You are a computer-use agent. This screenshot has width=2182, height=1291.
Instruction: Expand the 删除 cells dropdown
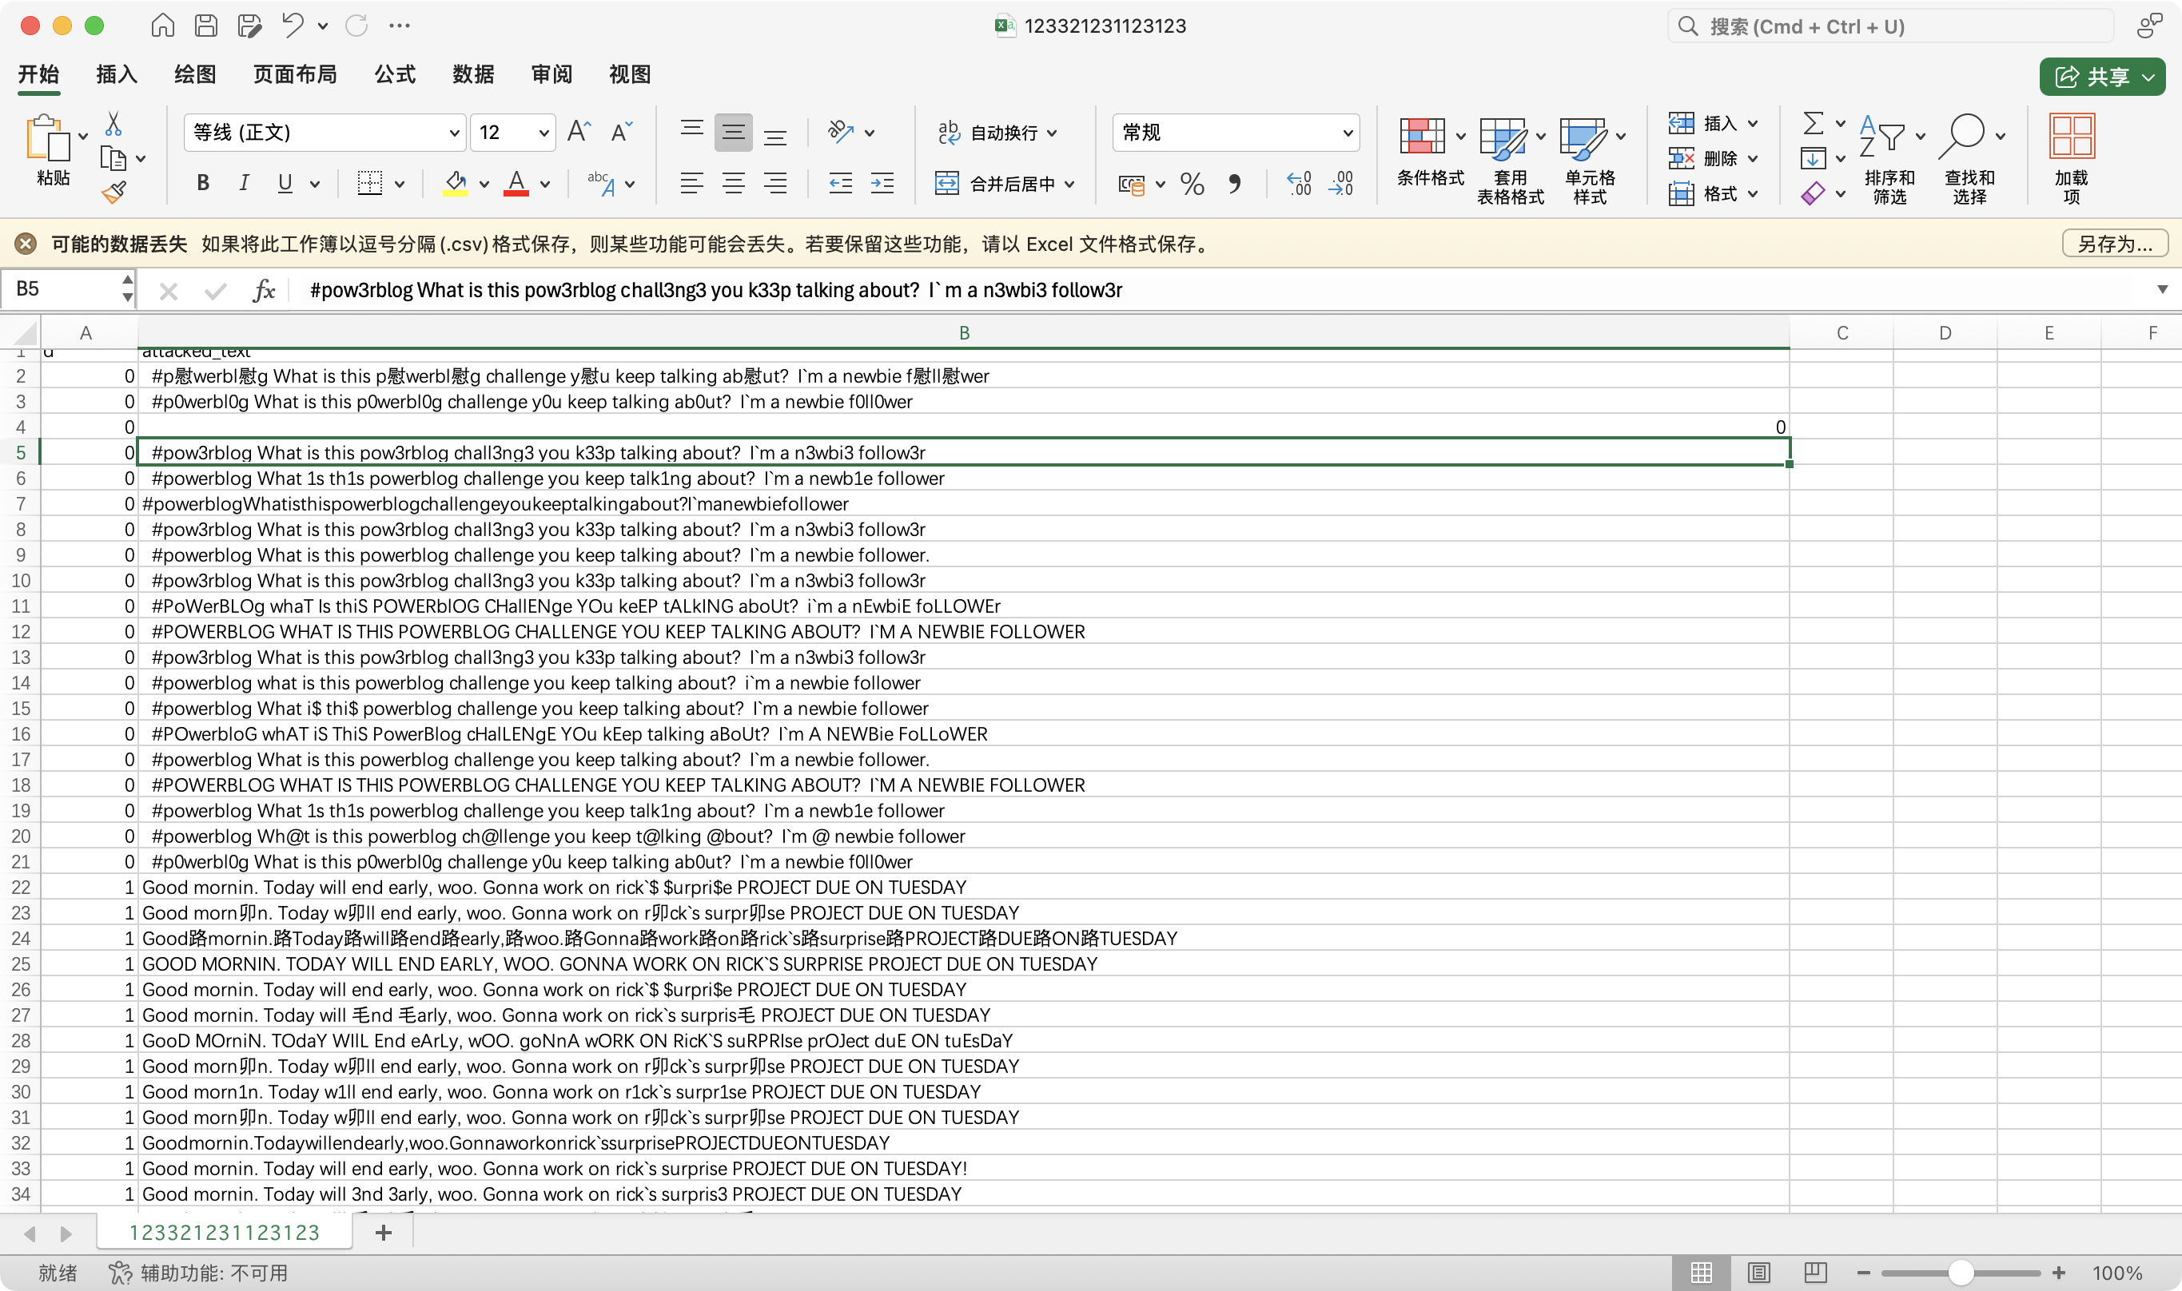tap(1753, 158)
